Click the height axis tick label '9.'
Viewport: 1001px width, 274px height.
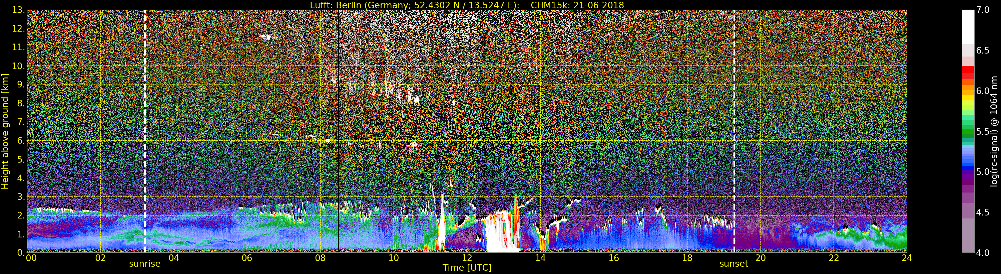coord(20,85)
